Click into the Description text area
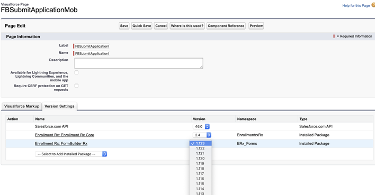 click(139, 63)
